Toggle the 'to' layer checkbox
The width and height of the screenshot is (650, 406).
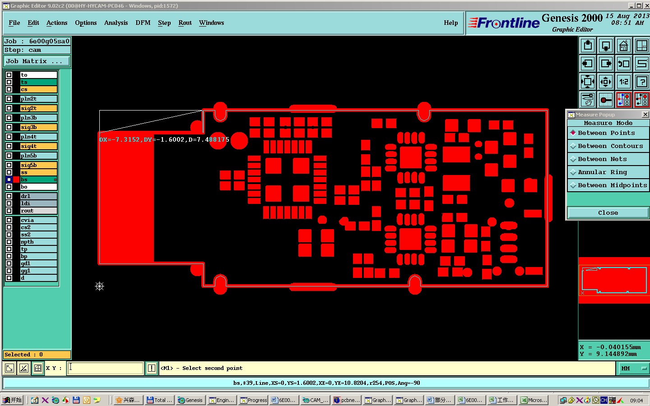click(9, 75)
